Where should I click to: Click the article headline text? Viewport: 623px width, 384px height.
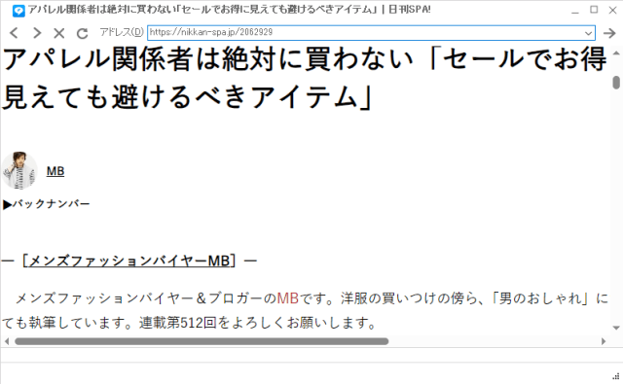[305, 78]
